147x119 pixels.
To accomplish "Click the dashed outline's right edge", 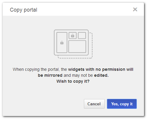I will tap(92, 46).
